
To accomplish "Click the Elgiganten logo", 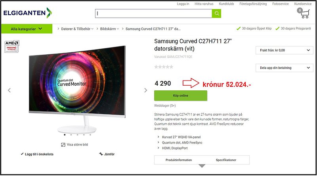I will [x=27, y=13].
